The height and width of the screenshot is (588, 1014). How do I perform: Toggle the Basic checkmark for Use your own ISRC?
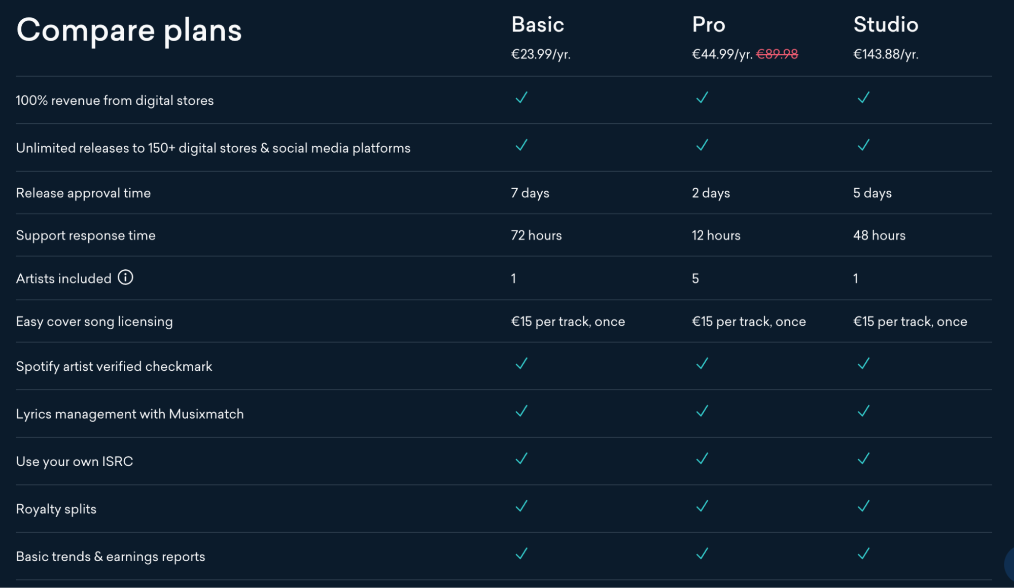click(520, 459)
